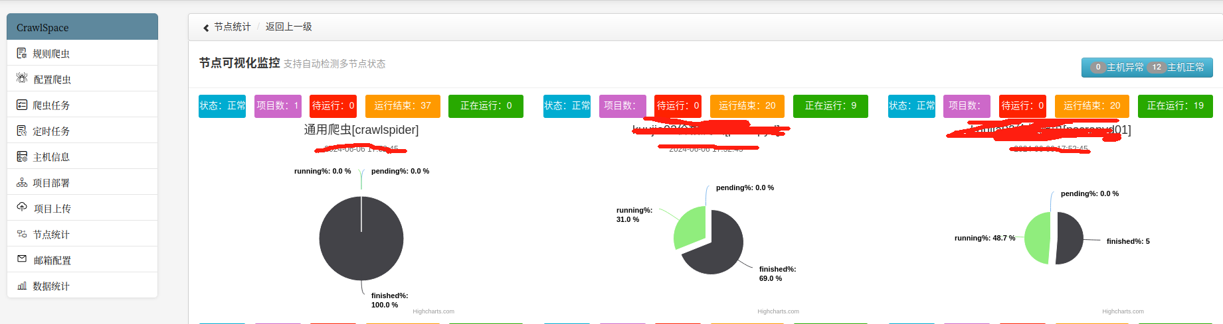Click the 节点可视化监控 heading
1223x324 pixels.
click(x=239, y=63)
